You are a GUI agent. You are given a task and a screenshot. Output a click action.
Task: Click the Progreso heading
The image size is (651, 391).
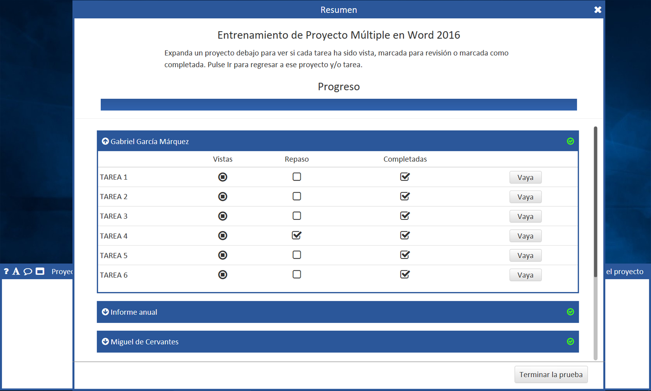pyautogui.click(x=339, y=86)
